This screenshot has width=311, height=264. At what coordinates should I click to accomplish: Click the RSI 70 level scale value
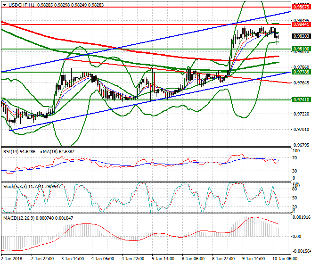(295, 158)
